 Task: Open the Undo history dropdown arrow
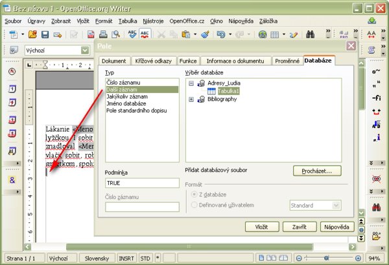230,34
